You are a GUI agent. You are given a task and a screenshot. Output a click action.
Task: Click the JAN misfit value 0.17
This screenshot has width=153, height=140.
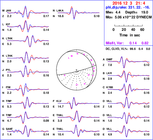[46, 16]
